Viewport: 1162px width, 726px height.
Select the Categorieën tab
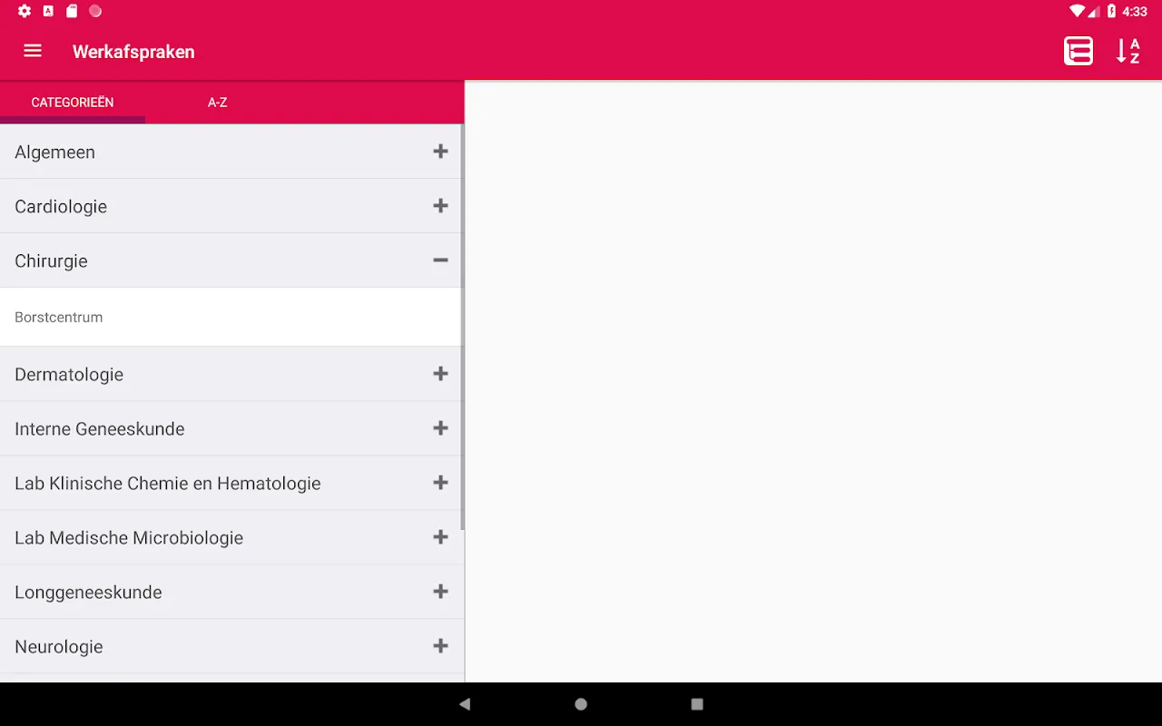(73, 103)
